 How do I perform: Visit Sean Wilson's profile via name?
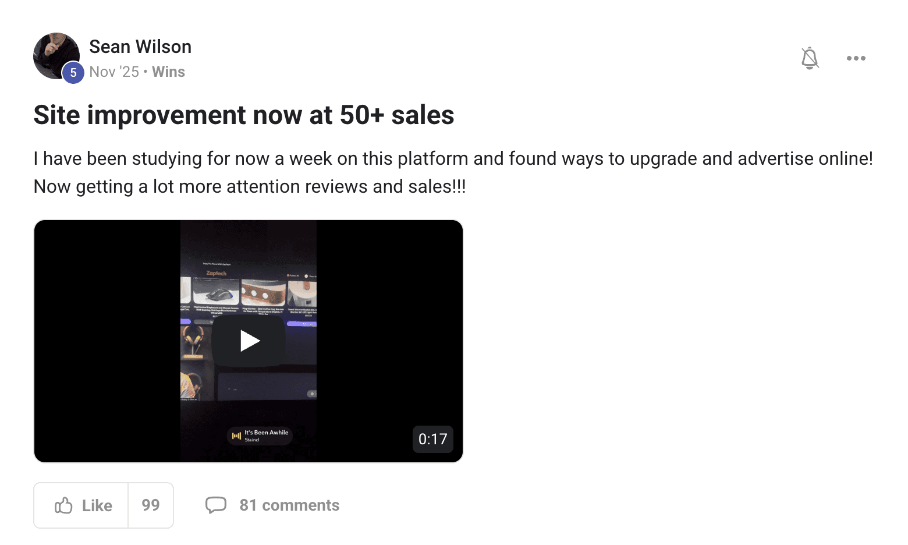140,47
